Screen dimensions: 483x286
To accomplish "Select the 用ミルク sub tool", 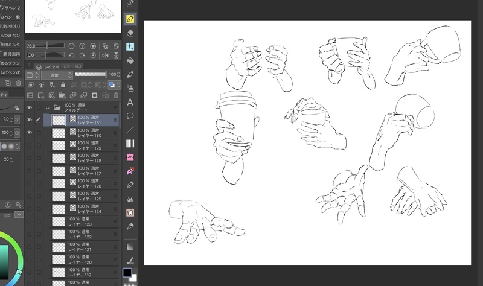I will click(10, 45).
